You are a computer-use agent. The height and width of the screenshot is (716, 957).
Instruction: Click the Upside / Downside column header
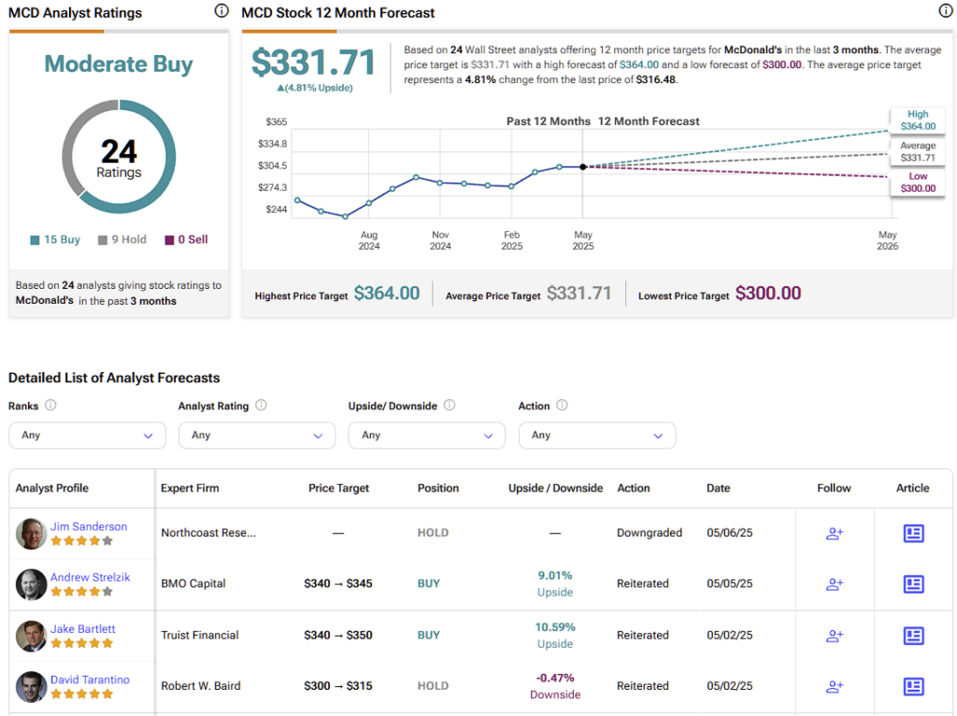555,488
